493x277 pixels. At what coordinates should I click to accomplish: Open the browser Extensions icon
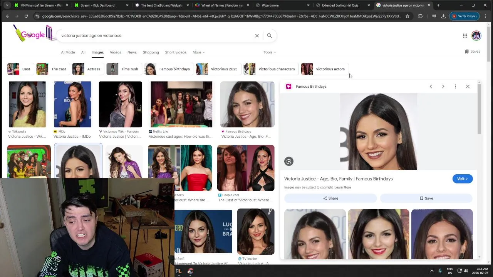pos(420,16)
